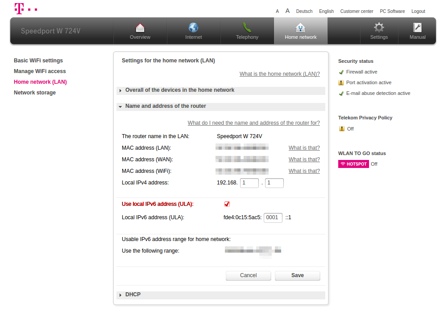Click the IPv6 ULA 0001 input field
The width and height of the screenshot is (448, 315).
(273, 217)
